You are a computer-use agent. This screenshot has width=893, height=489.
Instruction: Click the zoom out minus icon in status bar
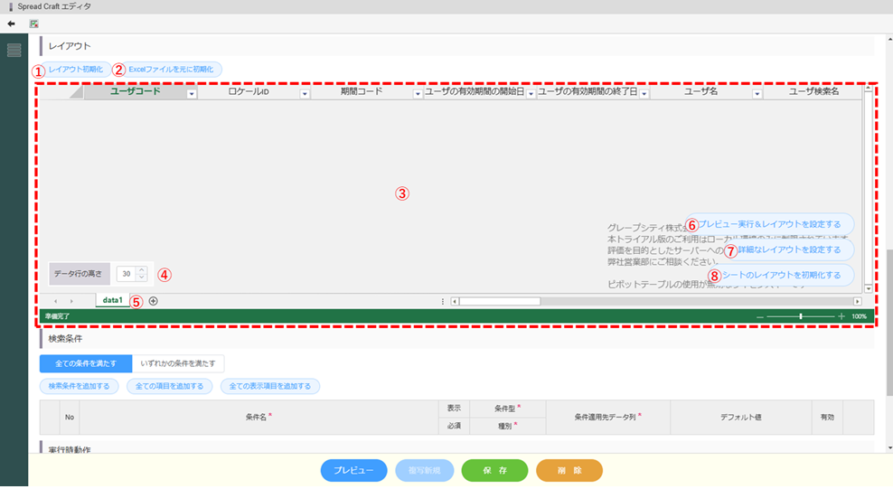[760, 316]
